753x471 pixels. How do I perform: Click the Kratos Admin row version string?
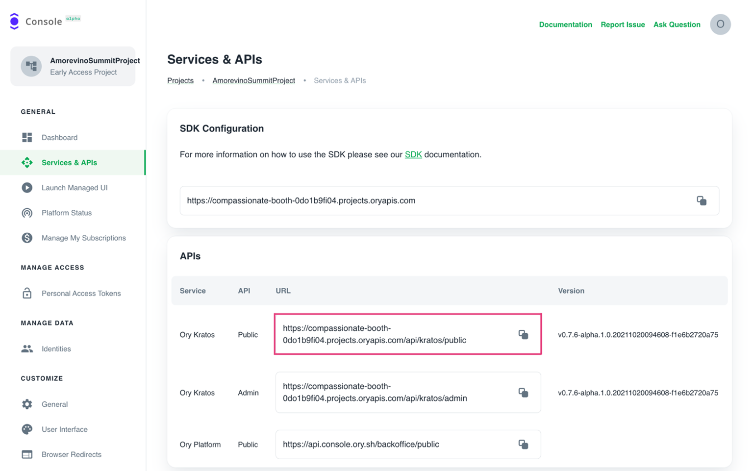coord(638,393)
